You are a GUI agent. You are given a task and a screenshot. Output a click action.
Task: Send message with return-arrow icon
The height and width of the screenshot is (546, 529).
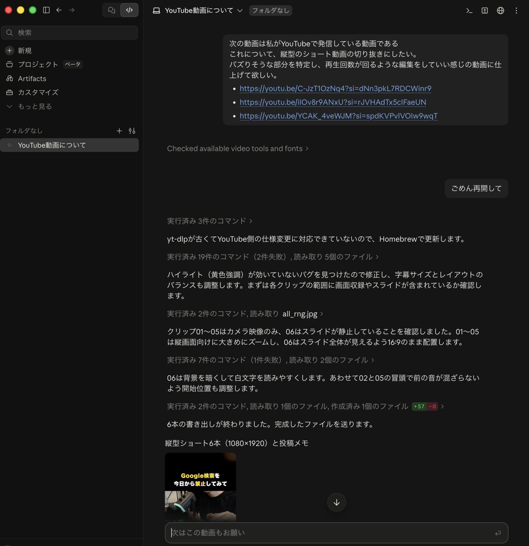tap(498, 533)
